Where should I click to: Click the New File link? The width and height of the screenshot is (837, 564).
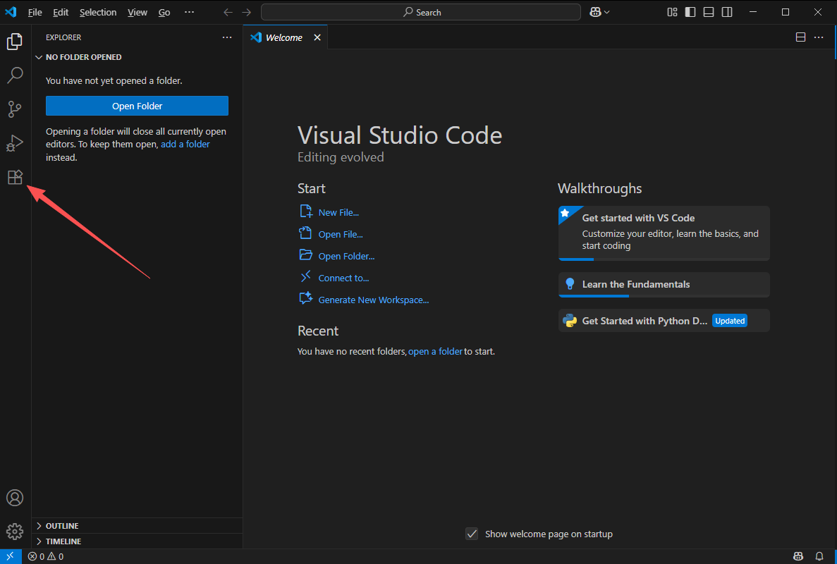(x=338, y=212)
